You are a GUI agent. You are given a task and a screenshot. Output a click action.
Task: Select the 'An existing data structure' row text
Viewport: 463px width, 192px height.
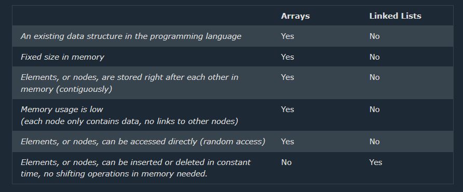(x=131, y=36)
